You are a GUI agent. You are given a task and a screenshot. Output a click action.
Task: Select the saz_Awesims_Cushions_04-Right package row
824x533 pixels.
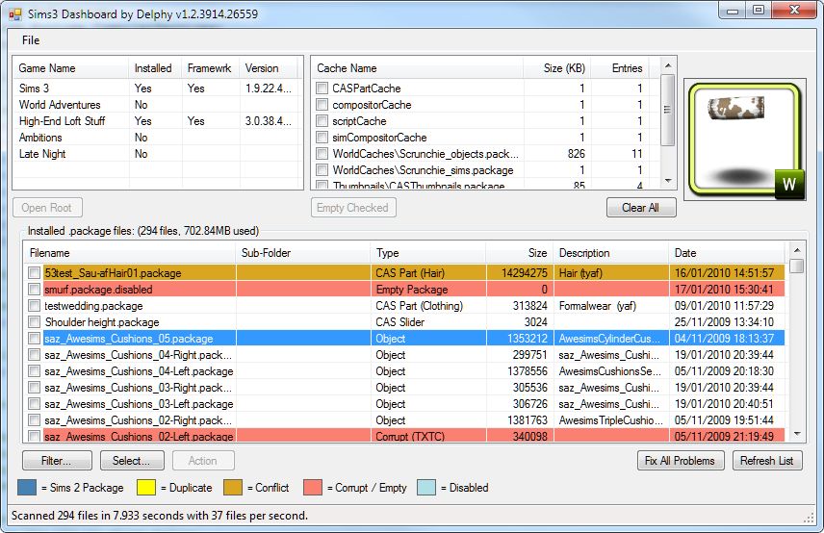pyautogui.click(x=404, y=355)
